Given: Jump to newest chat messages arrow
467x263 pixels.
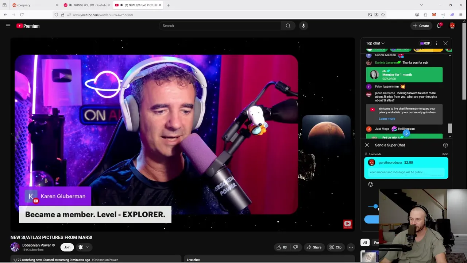Looking at the screenshot, I should (x=406, y=133).
